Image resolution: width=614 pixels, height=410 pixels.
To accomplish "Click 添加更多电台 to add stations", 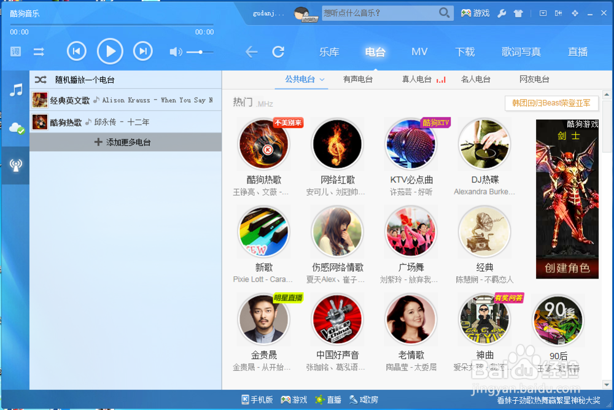I will pos(125,142).
